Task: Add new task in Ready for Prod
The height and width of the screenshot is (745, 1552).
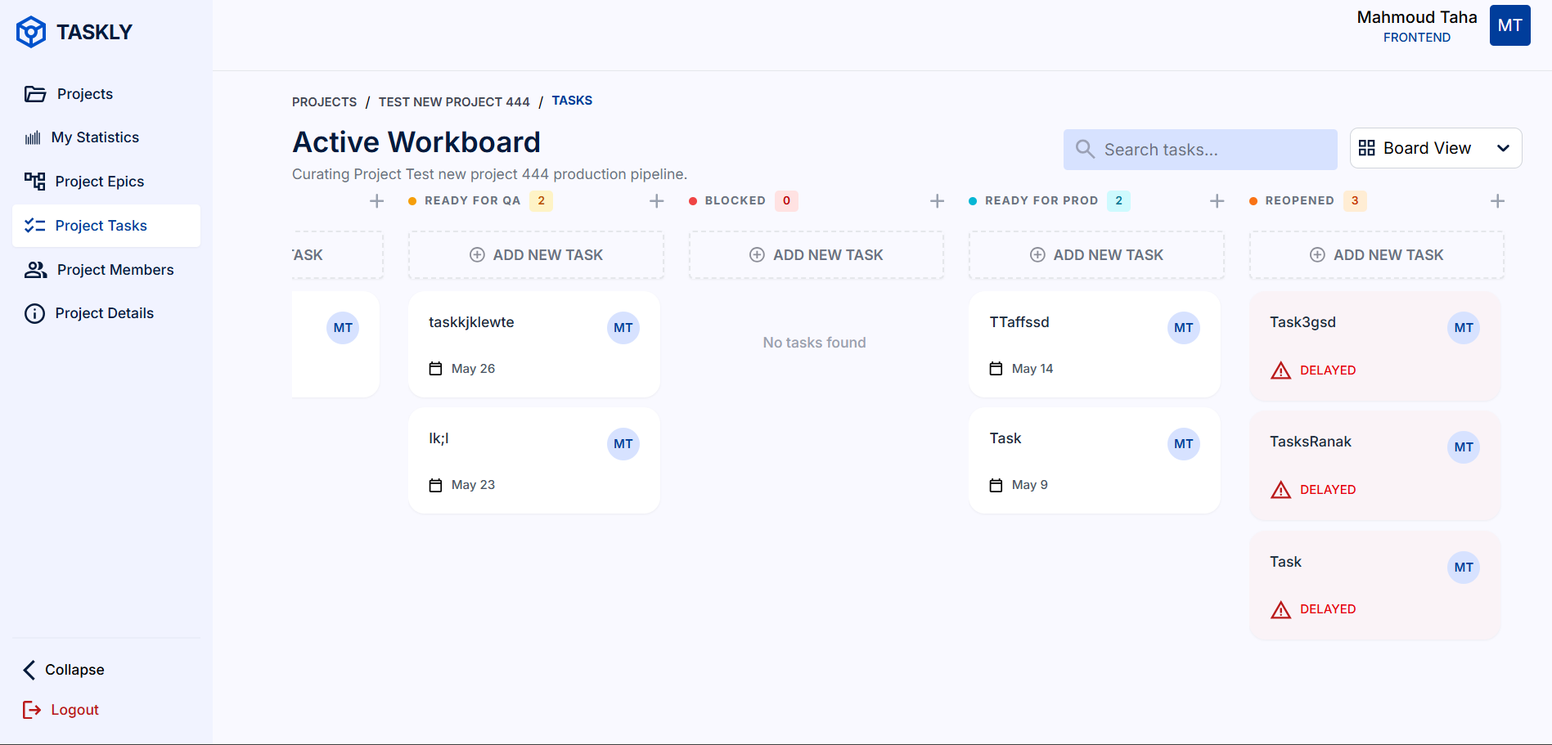Action: point(1096,255)
